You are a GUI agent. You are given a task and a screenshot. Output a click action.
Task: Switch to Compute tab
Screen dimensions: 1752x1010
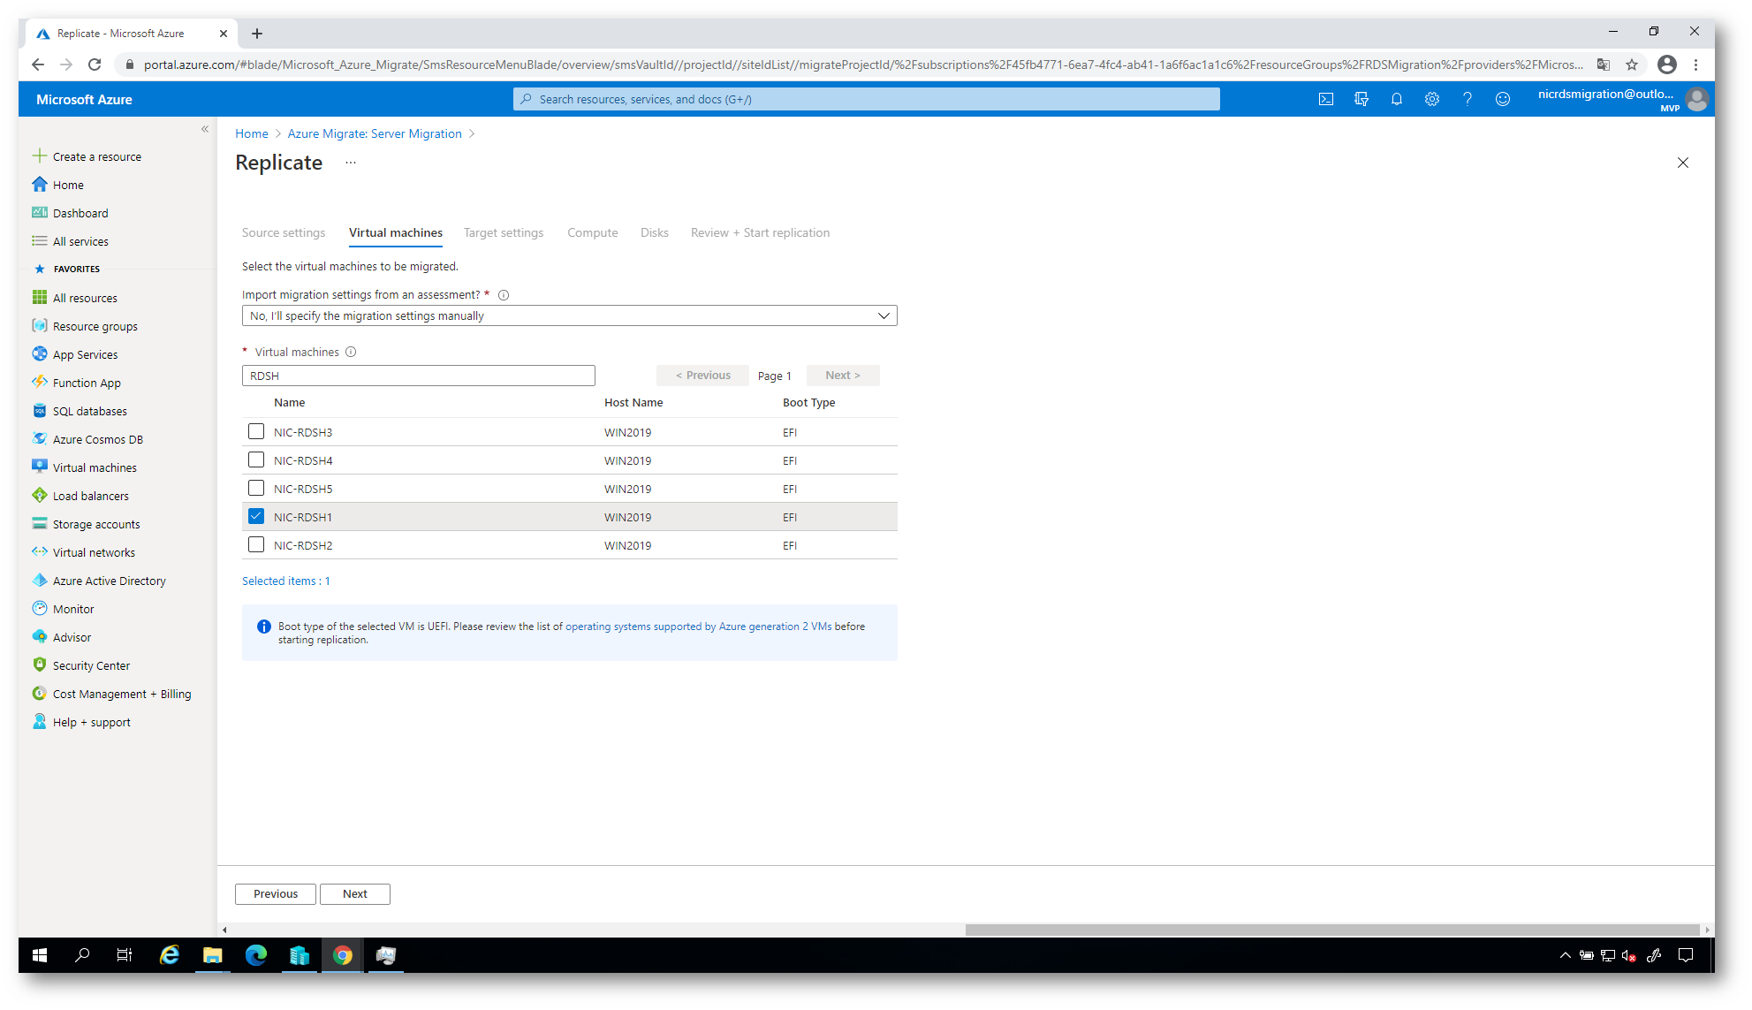pos(593,232)
